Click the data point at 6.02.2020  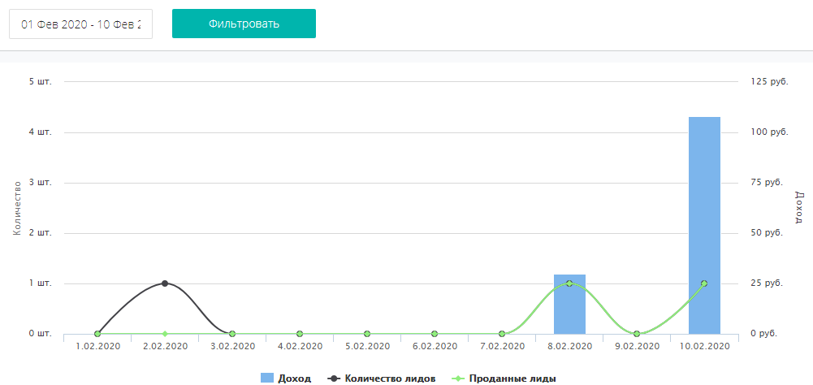pos(435,334)
